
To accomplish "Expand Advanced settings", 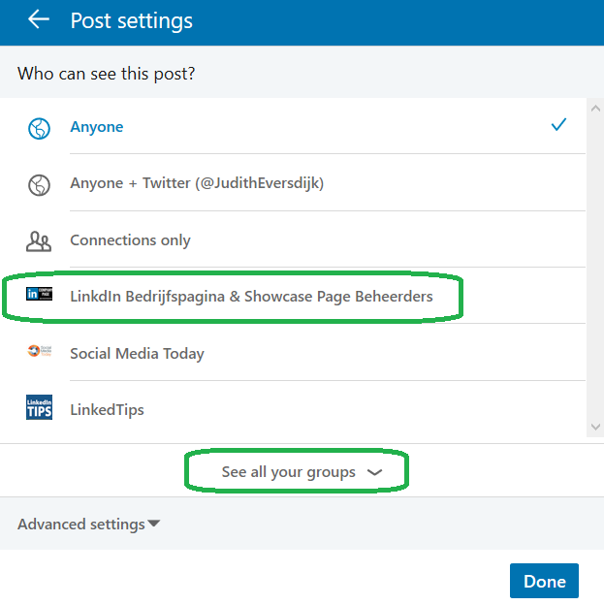I will (x=89, y=524).
